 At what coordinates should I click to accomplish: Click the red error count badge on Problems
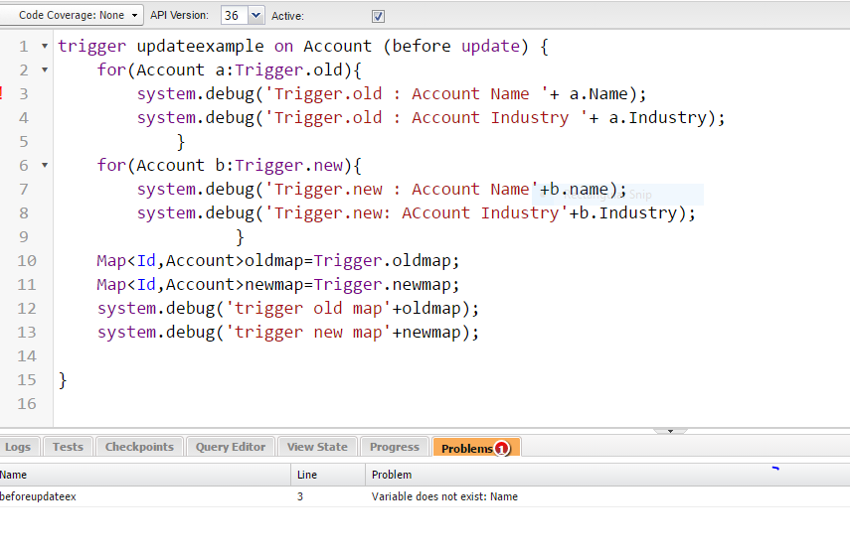click(x=502, y=449)
